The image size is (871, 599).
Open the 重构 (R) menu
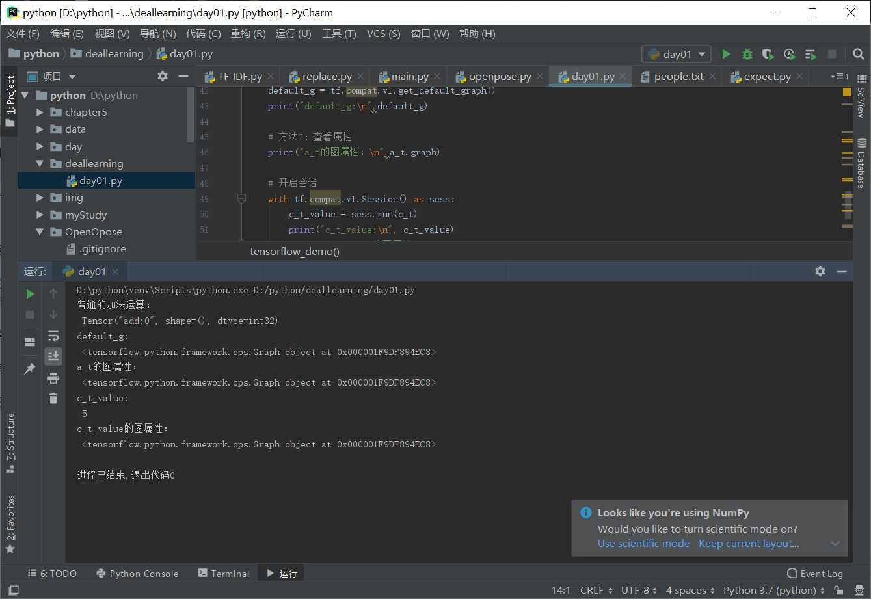(248, 34)
